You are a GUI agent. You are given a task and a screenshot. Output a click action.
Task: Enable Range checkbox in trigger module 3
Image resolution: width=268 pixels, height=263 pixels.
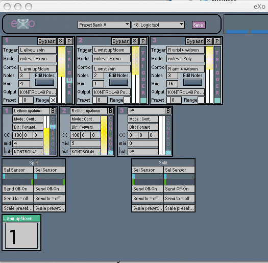pyautogui.click(x=201, y=100)
